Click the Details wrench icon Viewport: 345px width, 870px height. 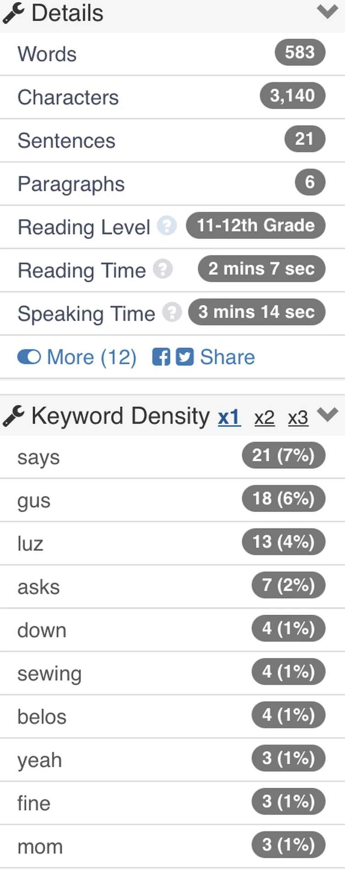coord(13,13)
